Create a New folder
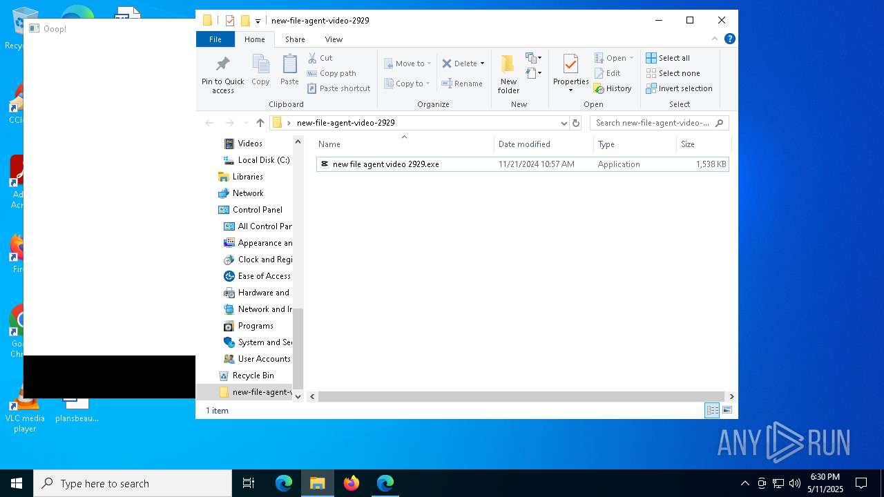The height and width of the screenshot is (497, 884). 508,75
